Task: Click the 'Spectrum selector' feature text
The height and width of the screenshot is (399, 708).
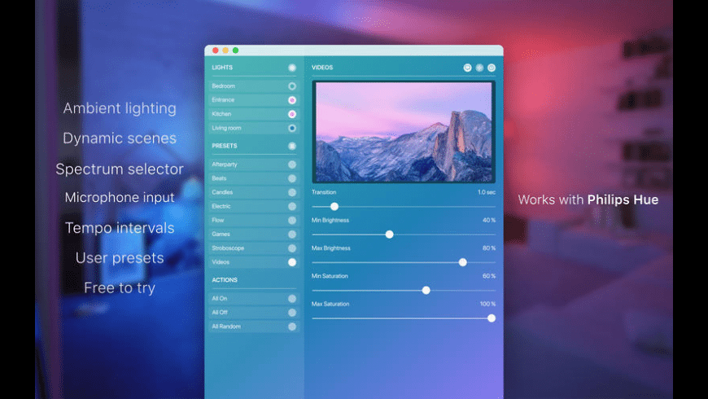Action: (120, 169)
